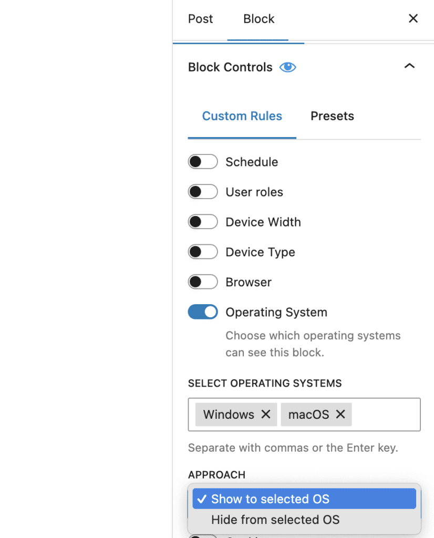Screen dimensions: 434x538
Task: Toggle the Block Controls visibility eye icon
Action: click(x=287, y=67)
